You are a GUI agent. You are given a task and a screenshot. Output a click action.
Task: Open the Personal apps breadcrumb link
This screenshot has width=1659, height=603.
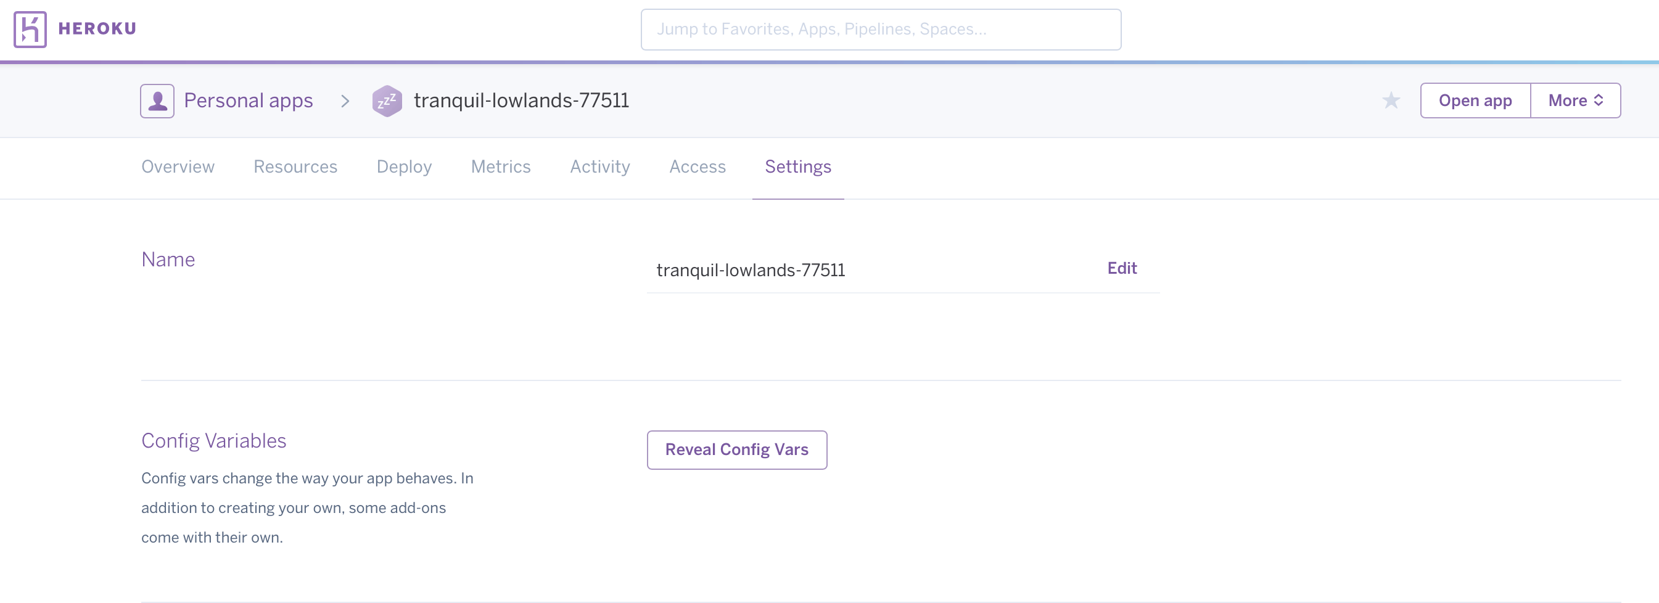(248, 101)
